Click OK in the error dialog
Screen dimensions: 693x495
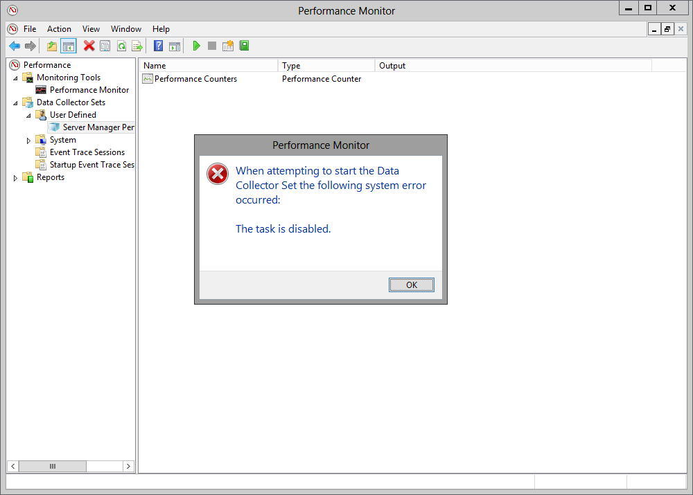[412, 285]
